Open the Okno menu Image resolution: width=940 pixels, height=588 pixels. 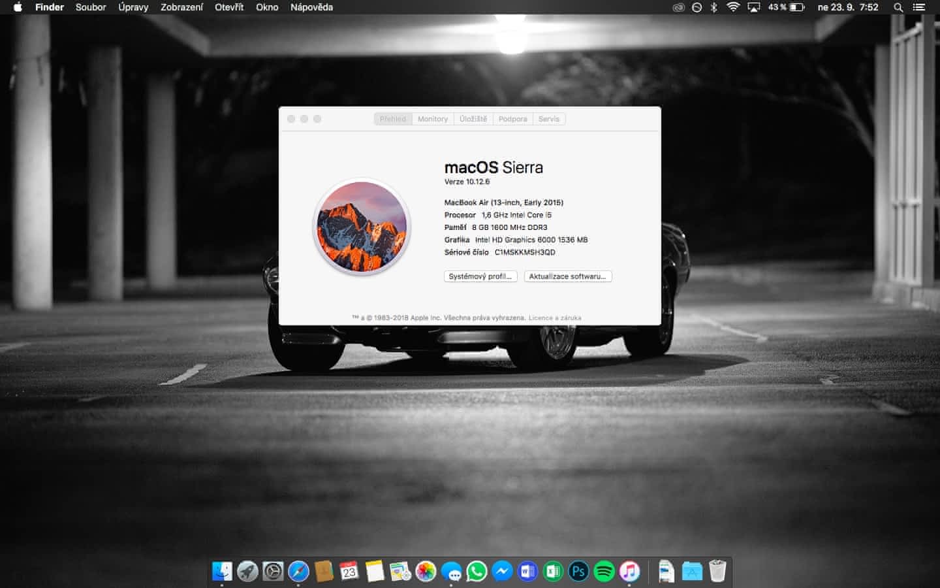click(x=267, y=7)
